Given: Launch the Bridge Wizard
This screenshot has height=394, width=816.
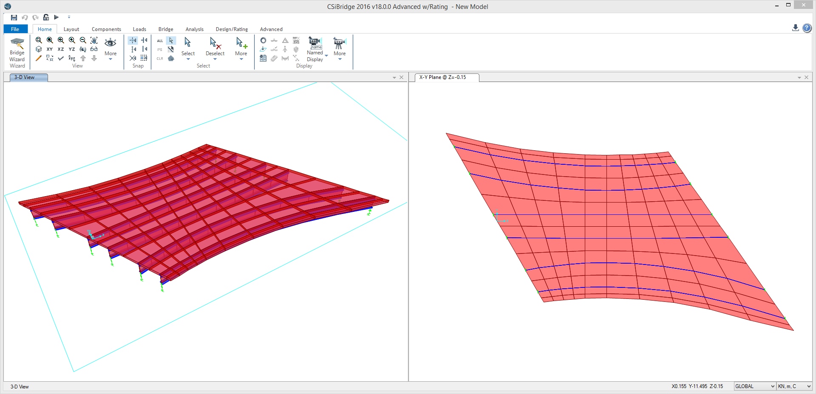Looking at the screenshot, I should tap(17, 53).
